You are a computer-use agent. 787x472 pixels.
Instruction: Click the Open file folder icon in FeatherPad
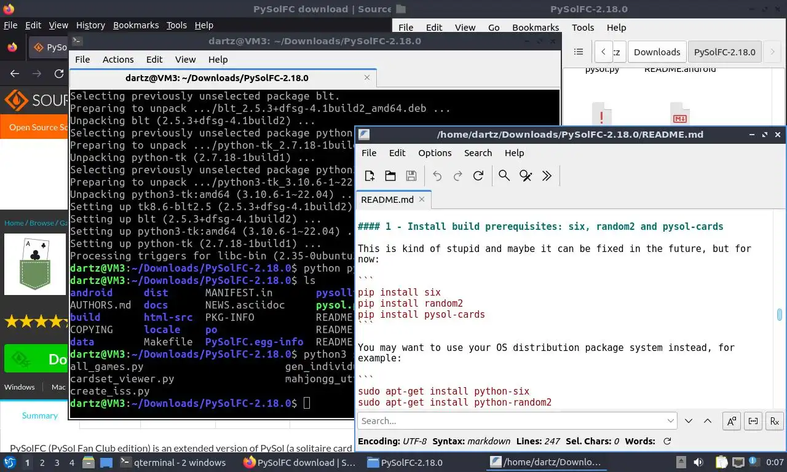pyautogui.click(x=390, y=176)
